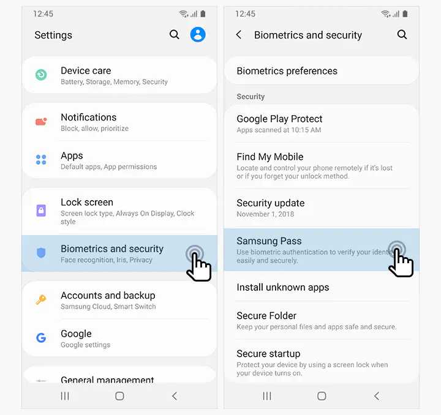441x415 pixels.
Task: Open the Samsung account profile icon
Action: [198, 34]
